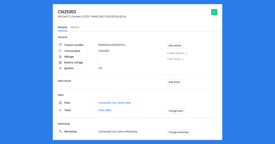This screenshot has height=144, width=275.
Task: Click the team people icon
Action: coord(60,110)
